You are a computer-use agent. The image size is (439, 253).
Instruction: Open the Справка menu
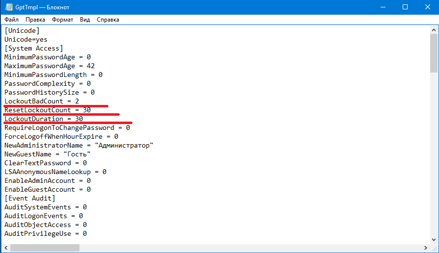coord(108,20)
